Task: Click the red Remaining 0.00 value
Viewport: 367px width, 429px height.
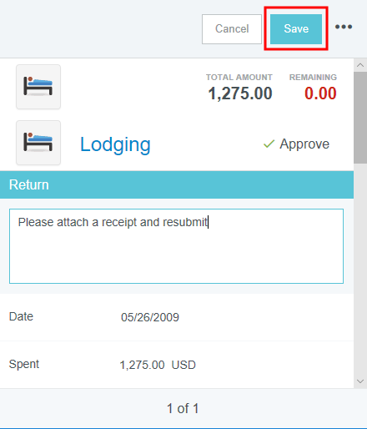Action: (x=320, y=93)
